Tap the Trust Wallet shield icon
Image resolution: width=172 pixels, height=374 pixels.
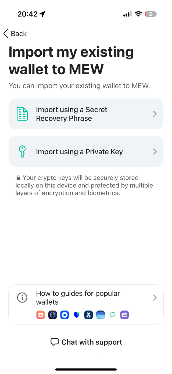tap(77, 315)
